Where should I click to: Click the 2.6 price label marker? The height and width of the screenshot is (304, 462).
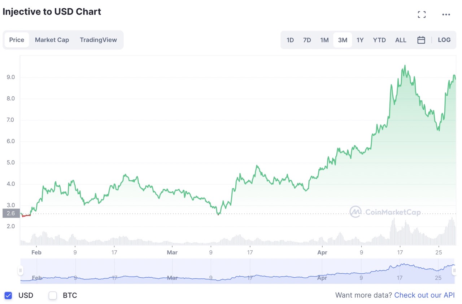click(11, 213)
